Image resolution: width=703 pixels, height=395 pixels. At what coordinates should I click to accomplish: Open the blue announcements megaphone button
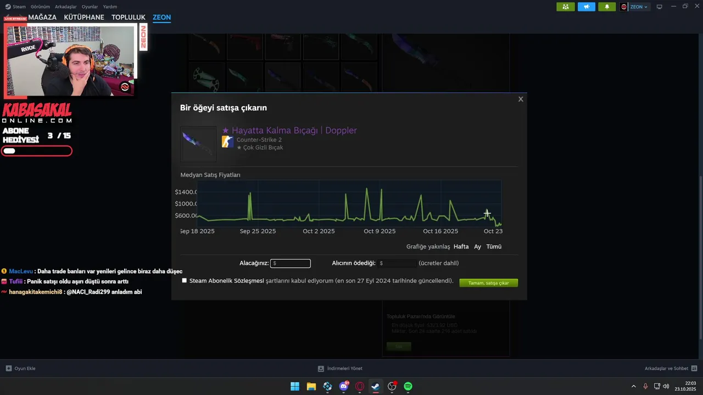586,7
